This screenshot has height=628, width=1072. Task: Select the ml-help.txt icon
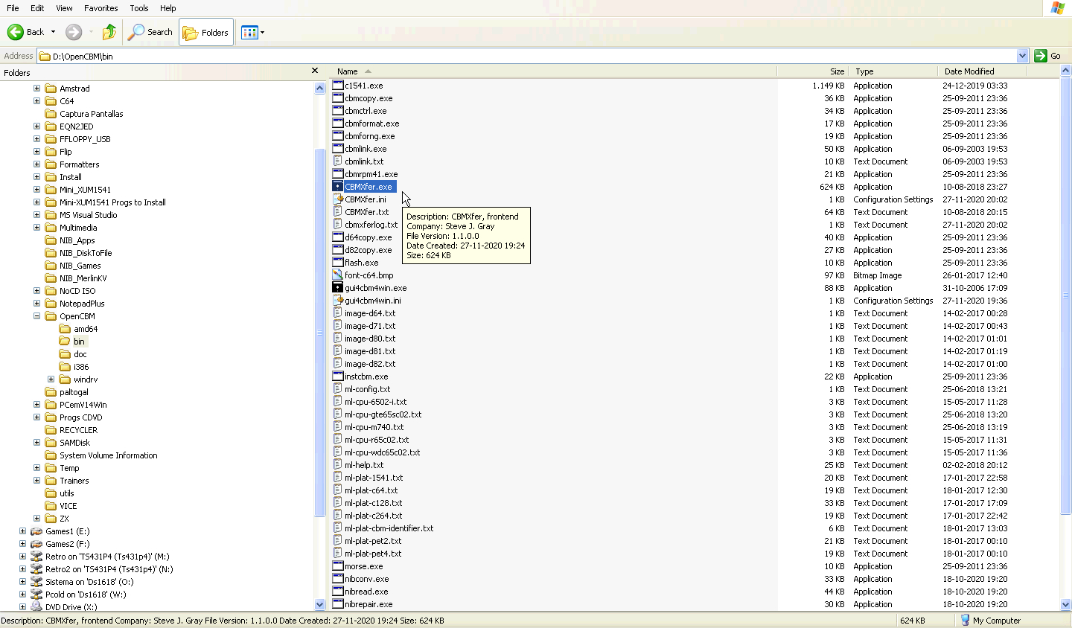[338, 465]
